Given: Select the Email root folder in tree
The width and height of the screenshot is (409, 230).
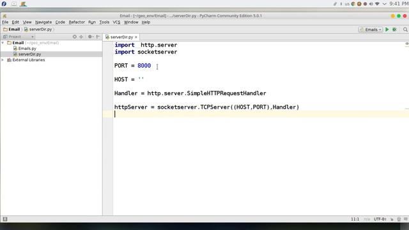Looking at the screenshot, I should (18, 43).
